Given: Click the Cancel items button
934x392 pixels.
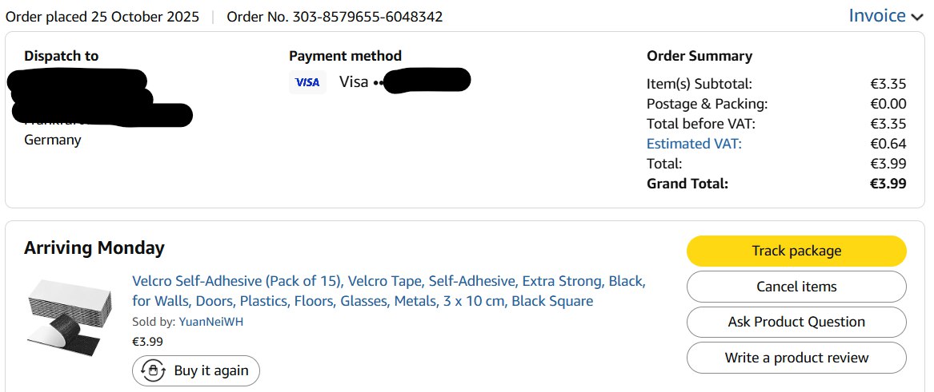Looking at the screenshot, I should tap(796, 287).
